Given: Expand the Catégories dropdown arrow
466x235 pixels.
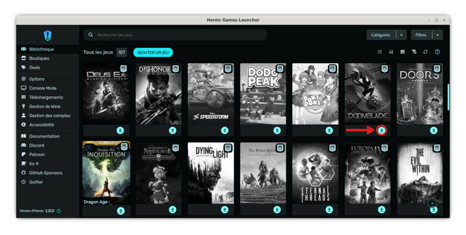Looking at the screenshot, I should (x=401, y=35).
